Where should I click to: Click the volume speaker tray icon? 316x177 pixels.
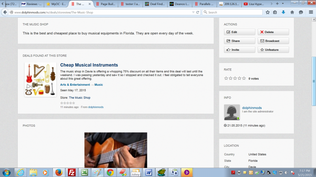(286, 173)
